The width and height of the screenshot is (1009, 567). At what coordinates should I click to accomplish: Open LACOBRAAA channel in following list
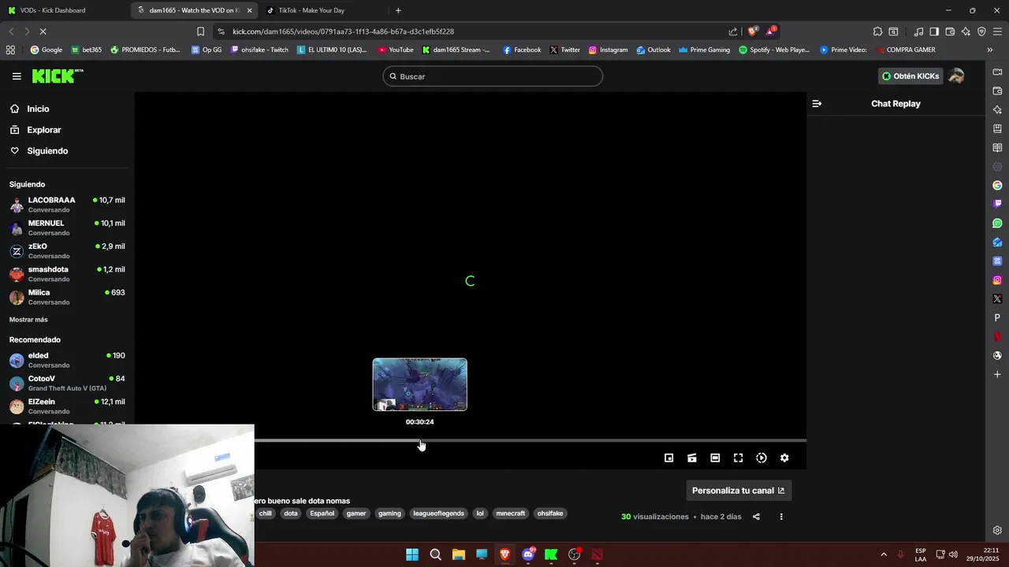67,205
